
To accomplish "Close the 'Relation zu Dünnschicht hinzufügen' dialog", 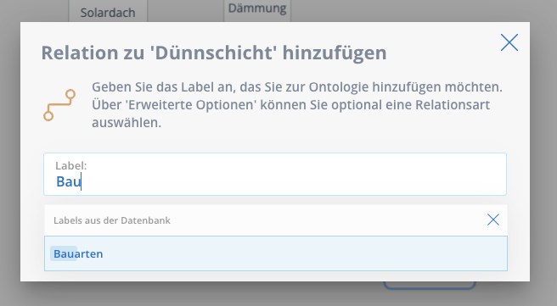I will pos(509,42).
